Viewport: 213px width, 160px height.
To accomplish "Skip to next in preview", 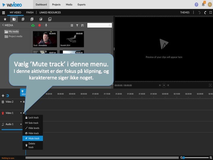I will [x=168, y=85].
